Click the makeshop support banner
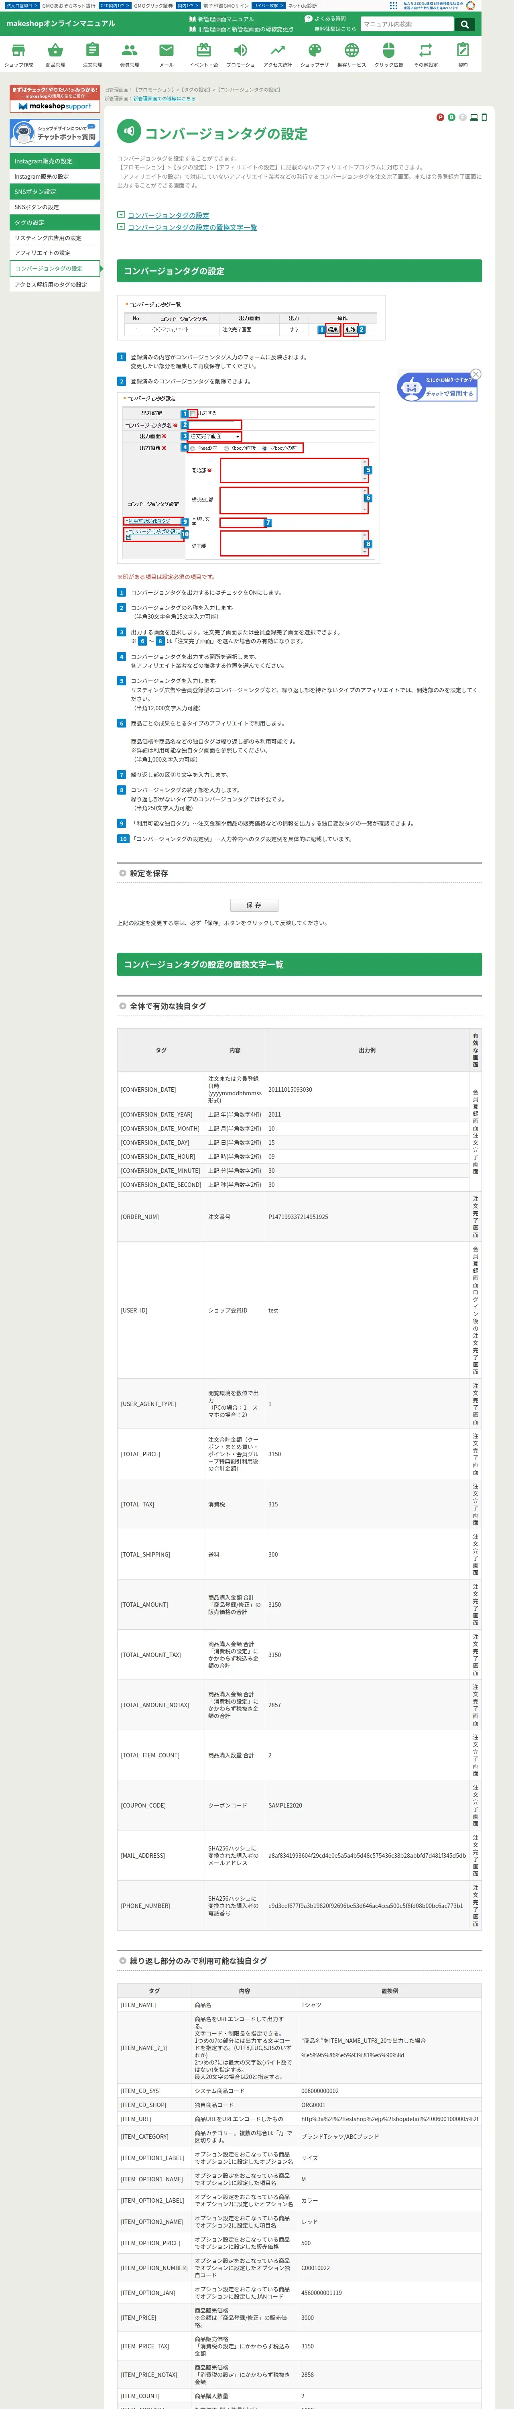Viewport: 514px width, 2409px height. pos(55,99)
